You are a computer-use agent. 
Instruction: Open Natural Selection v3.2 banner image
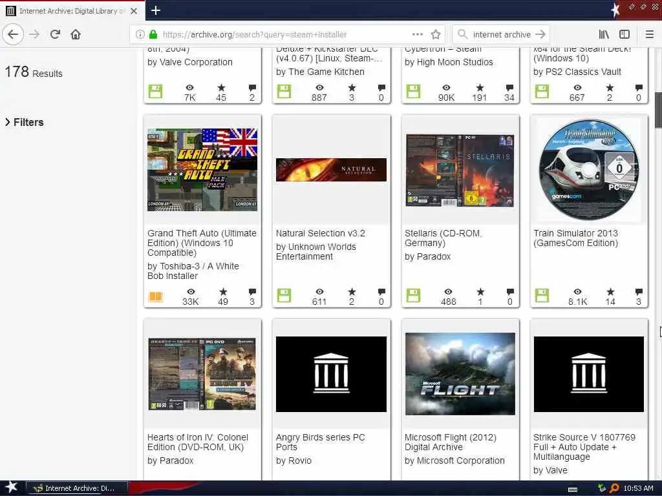click(331, 170)
